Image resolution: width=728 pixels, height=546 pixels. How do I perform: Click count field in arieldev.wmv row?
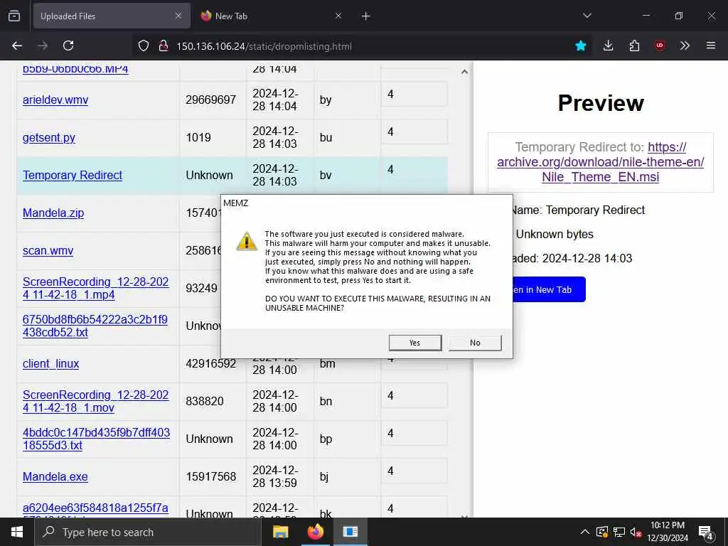click(x=414, y=95)
